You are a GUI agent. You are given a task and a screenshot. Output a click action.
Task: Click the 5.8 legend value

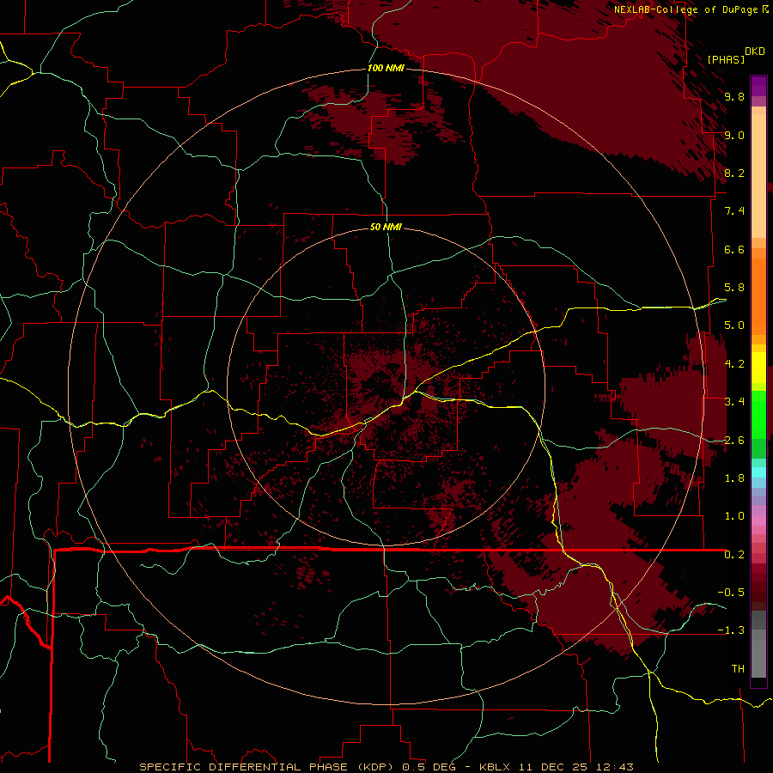(734, 288)
